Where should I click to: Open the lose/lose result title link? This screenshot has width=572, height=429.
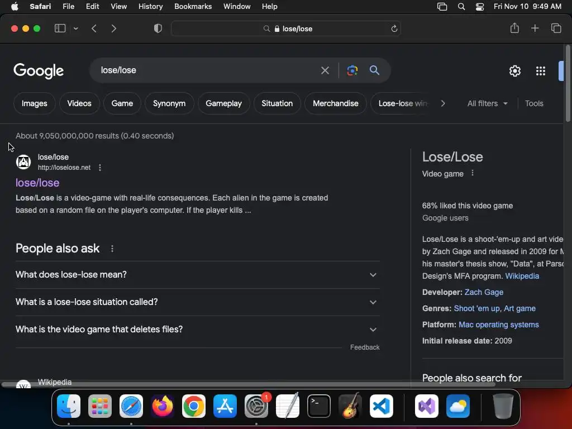[37, 183]
